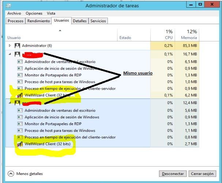222x183 pixels.
Task: Click Monitor de Portapapeles icon, first redacted user
Action: (20, 75)
